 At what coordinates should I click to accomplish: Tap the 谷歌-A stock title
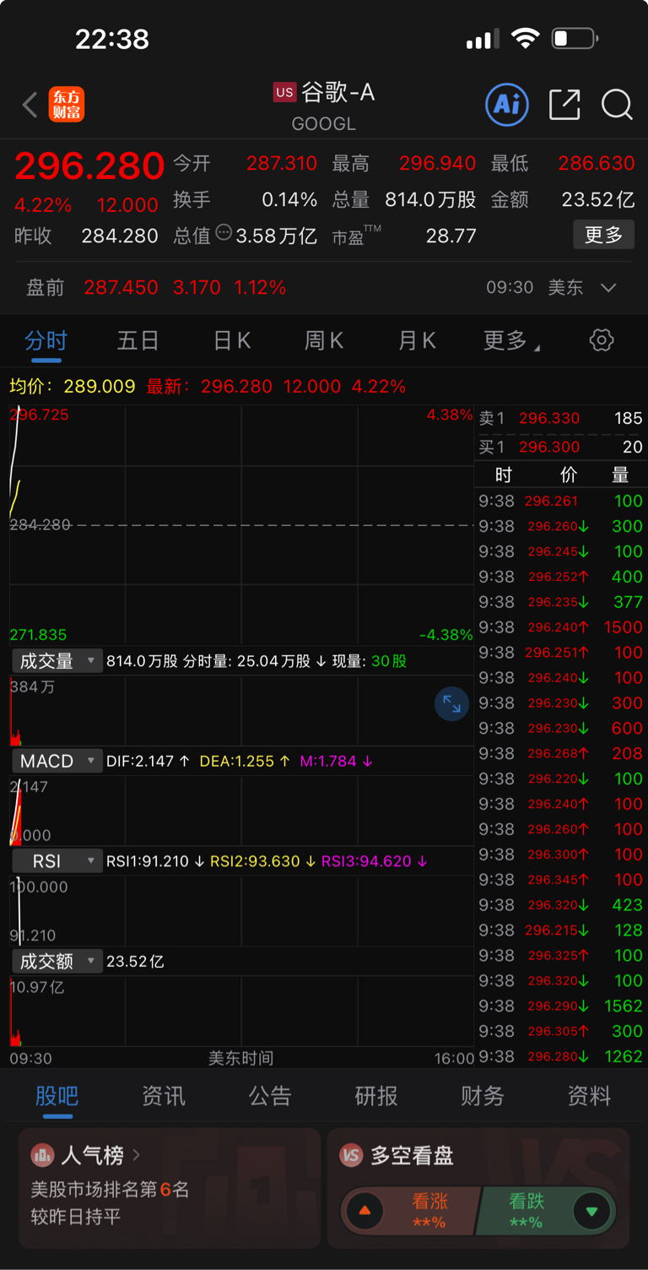coord(338,92)
